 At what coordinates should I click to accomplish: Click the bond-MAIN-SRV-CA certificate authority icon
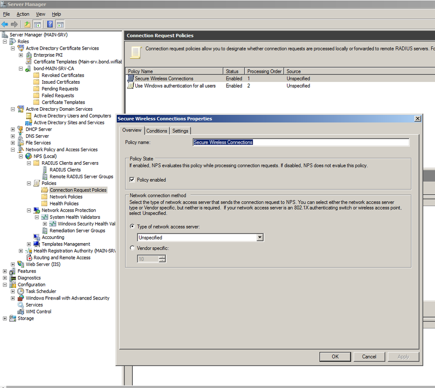tap(28, 68)
